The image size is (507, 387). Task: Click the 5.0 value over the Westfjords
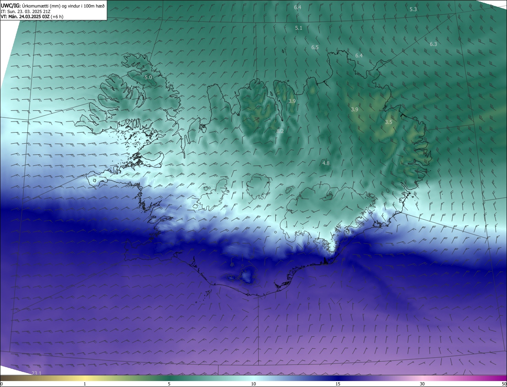(148, 78)
